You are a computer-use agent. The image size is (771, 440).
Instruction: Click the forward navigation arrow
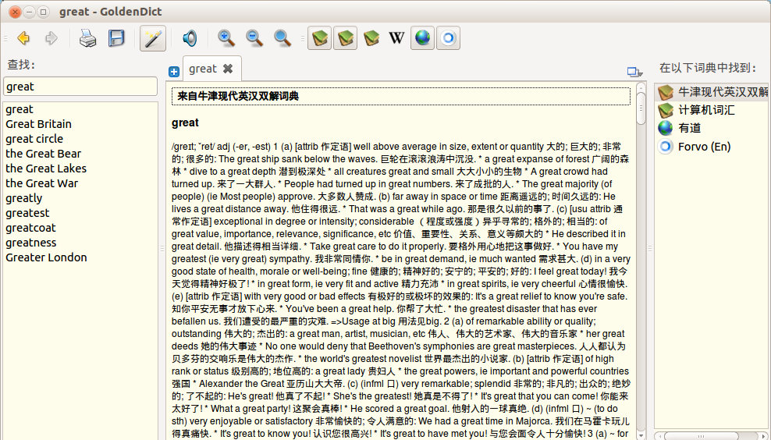point(52,38)
